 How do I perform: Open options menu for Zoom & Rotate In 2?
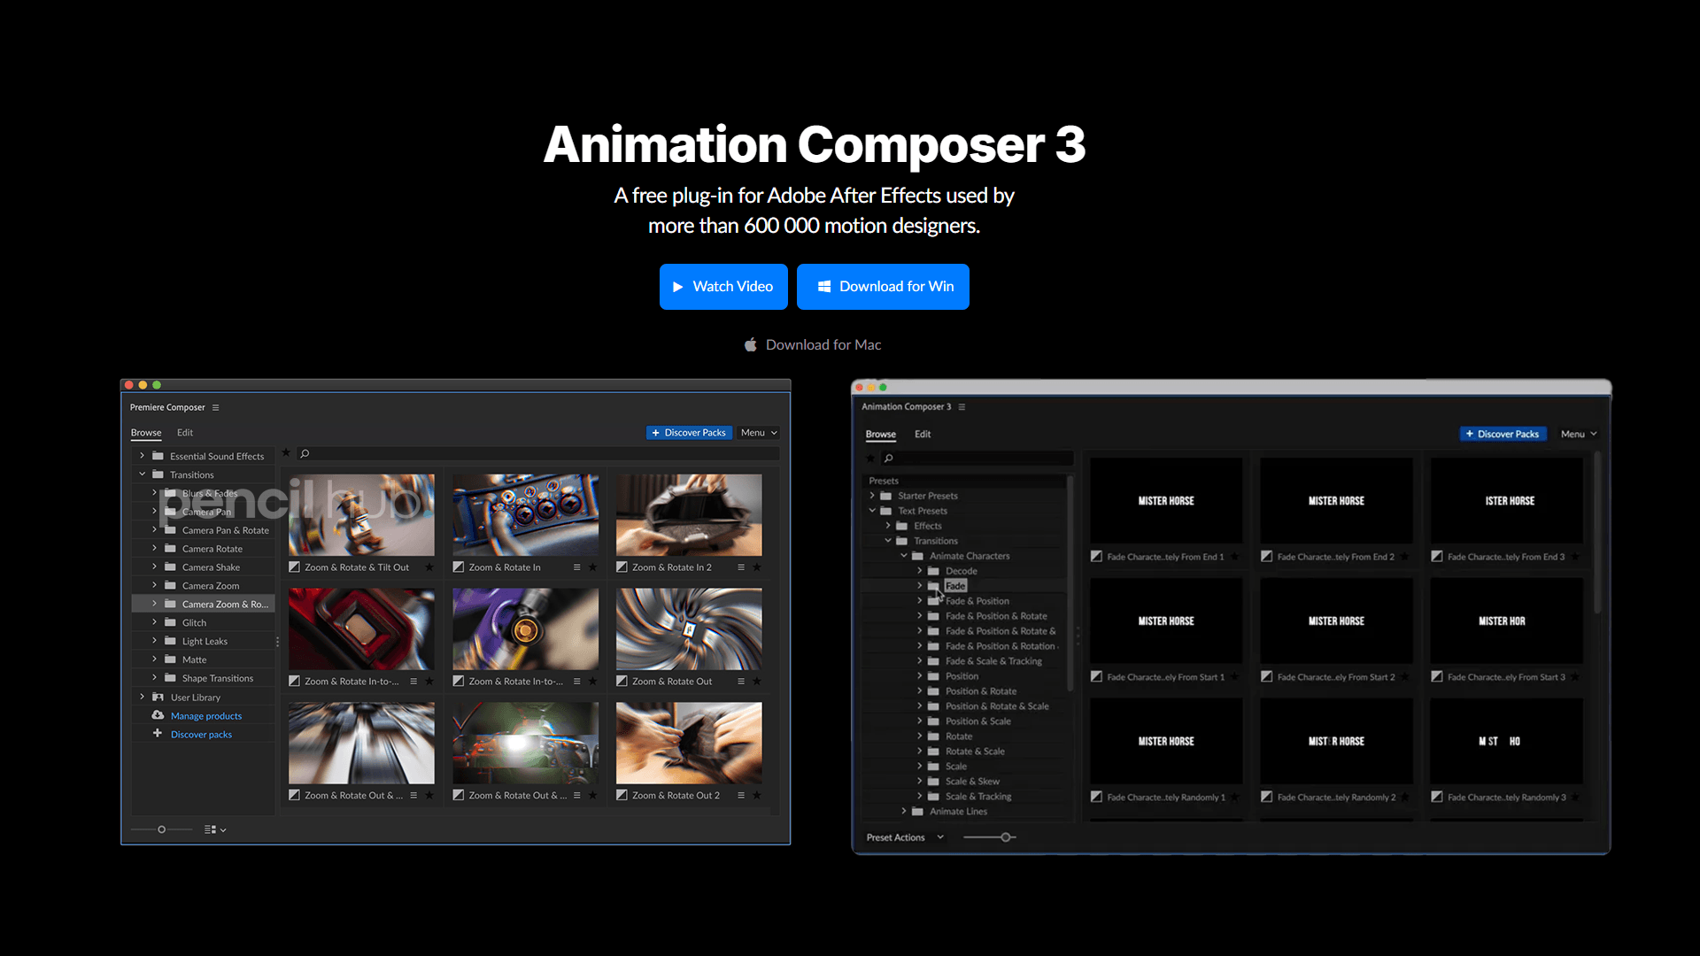pos(741,567)
